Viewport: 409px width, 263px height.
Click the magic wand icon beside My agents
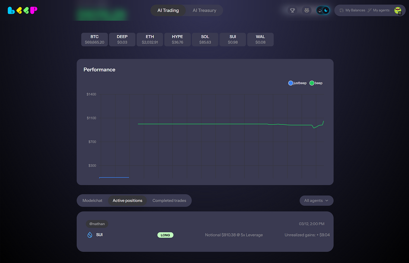tap(370, 10)
